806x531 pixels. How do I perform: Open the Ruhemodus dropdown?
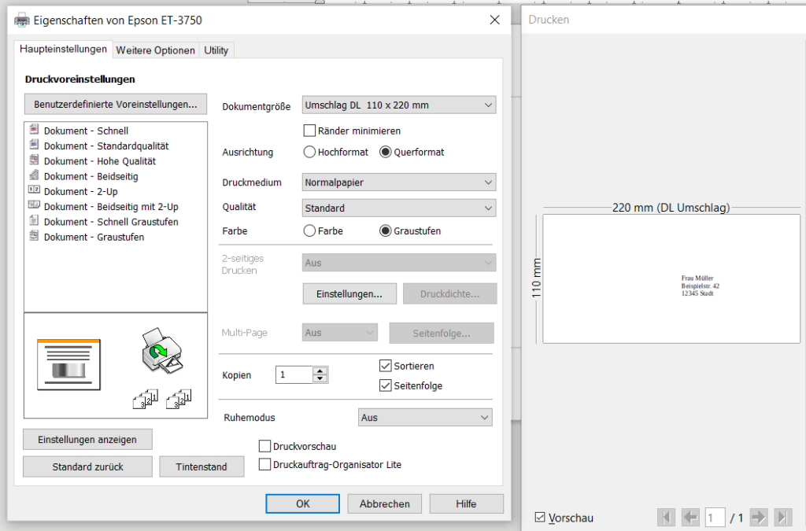(x=425, y=418)
